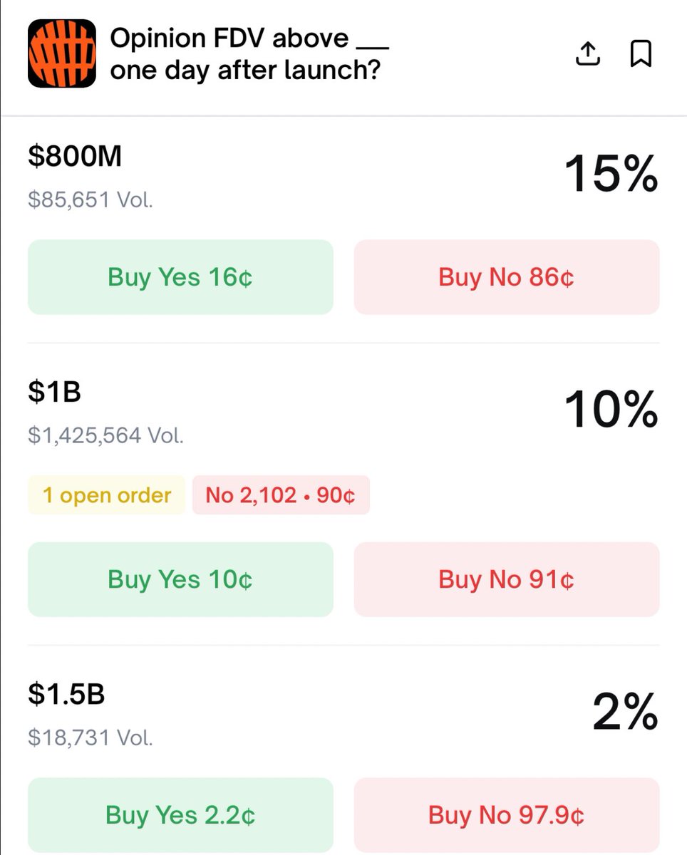Tap the $1,425,564 Vol. label

pyautogui.click(x=106, y=435)
